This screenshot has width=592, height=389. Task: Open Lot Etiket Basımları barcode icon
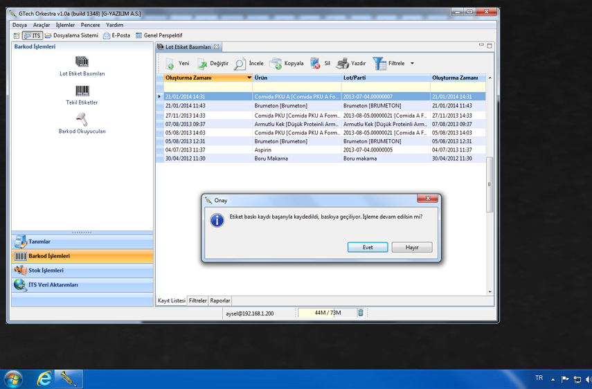coord(82,62)
